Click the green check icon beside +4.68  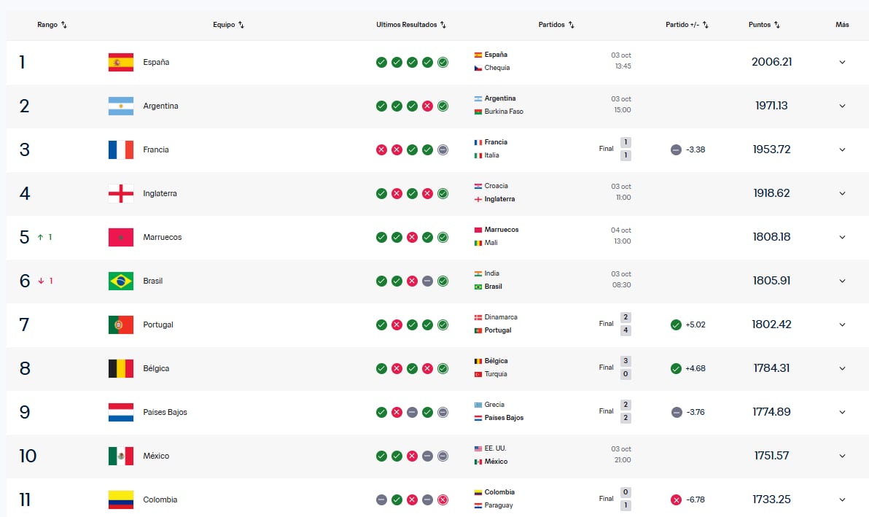pyautogui.click(x=676, y=368)
